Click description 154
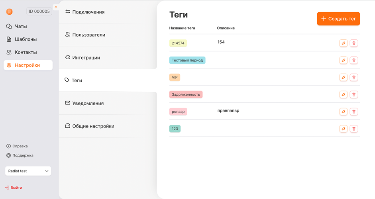Viewport: 375px width, 199px height. (221, 42)
